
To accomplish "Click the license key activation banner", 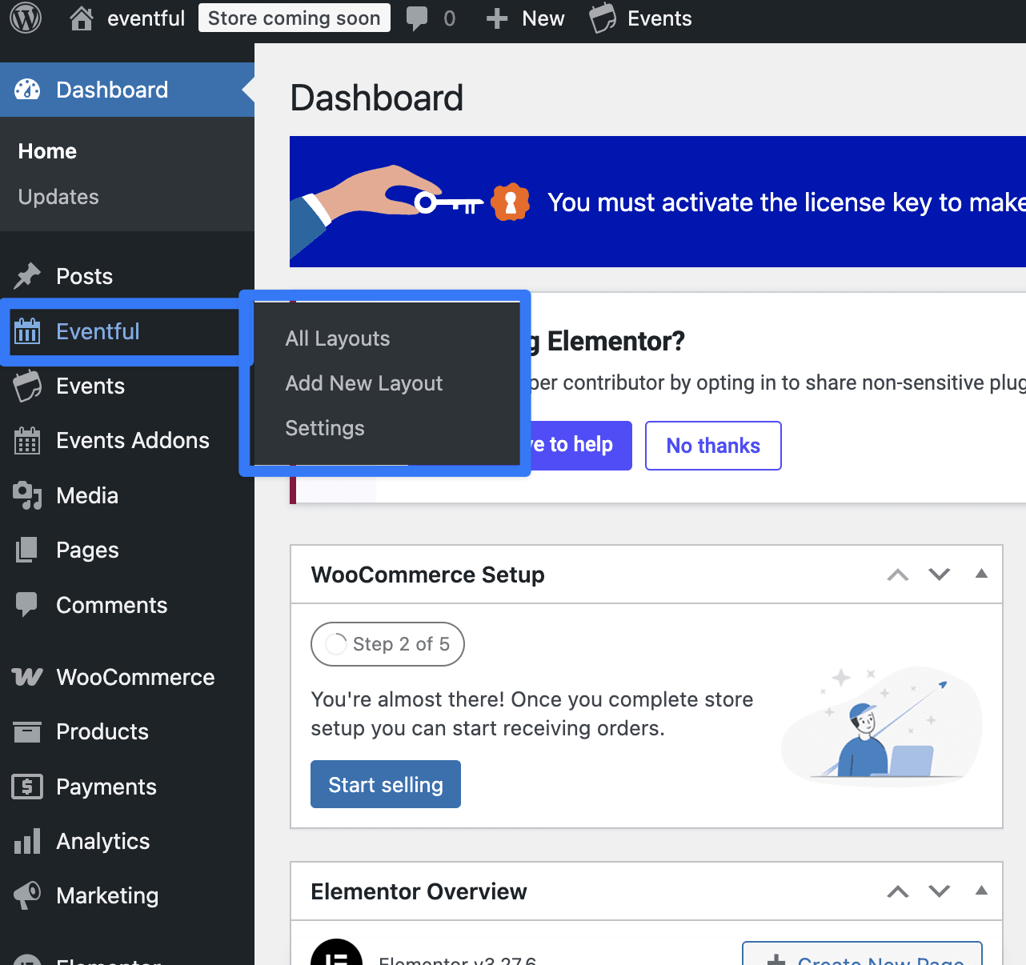I will [658, 202].
